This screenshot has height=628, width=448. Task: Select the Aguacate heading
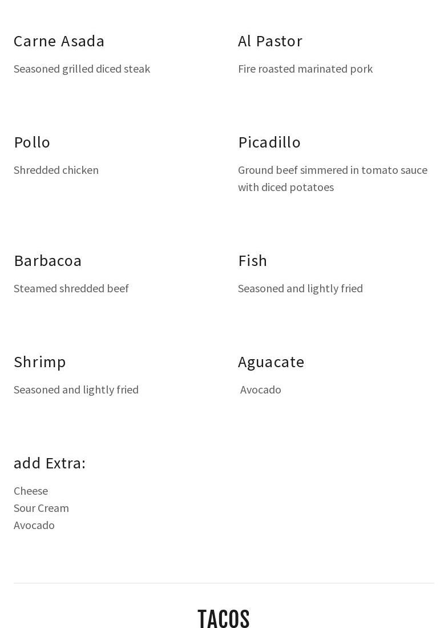pyautogui.click(x=271, y=362)
